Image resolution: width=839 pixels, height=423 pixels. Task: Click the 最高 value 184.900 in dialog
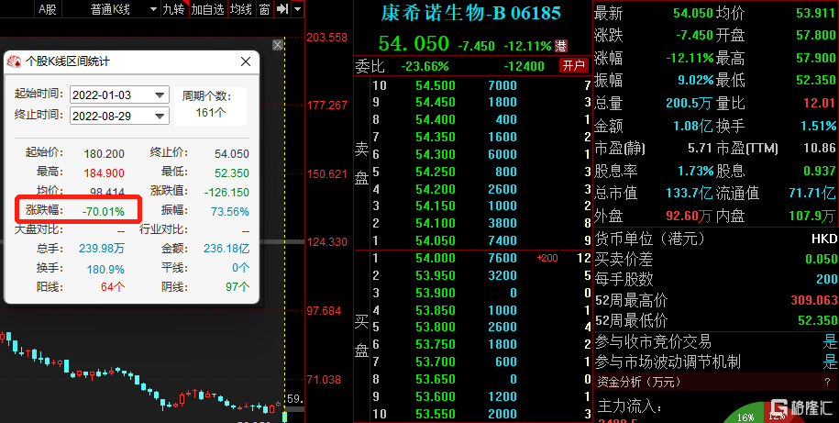tap(104, 173)
